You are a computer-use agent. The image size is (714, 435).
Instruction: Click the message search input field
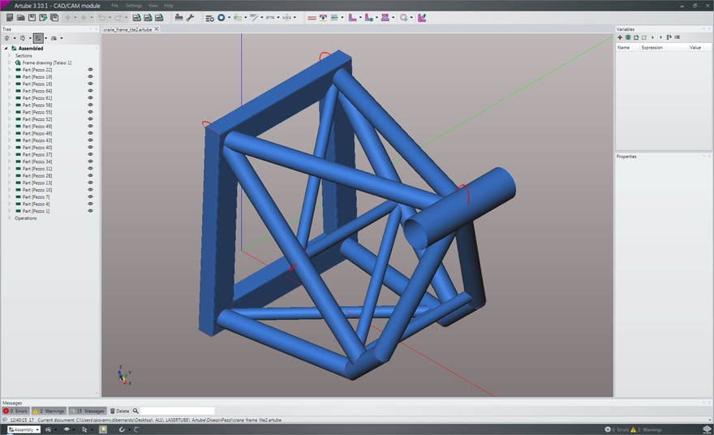tap(177, 411)
